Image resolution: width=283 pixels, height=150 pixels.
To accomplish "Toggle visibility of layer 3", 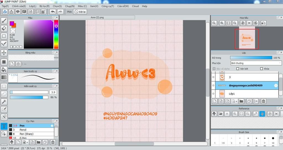I will (213, 77).
